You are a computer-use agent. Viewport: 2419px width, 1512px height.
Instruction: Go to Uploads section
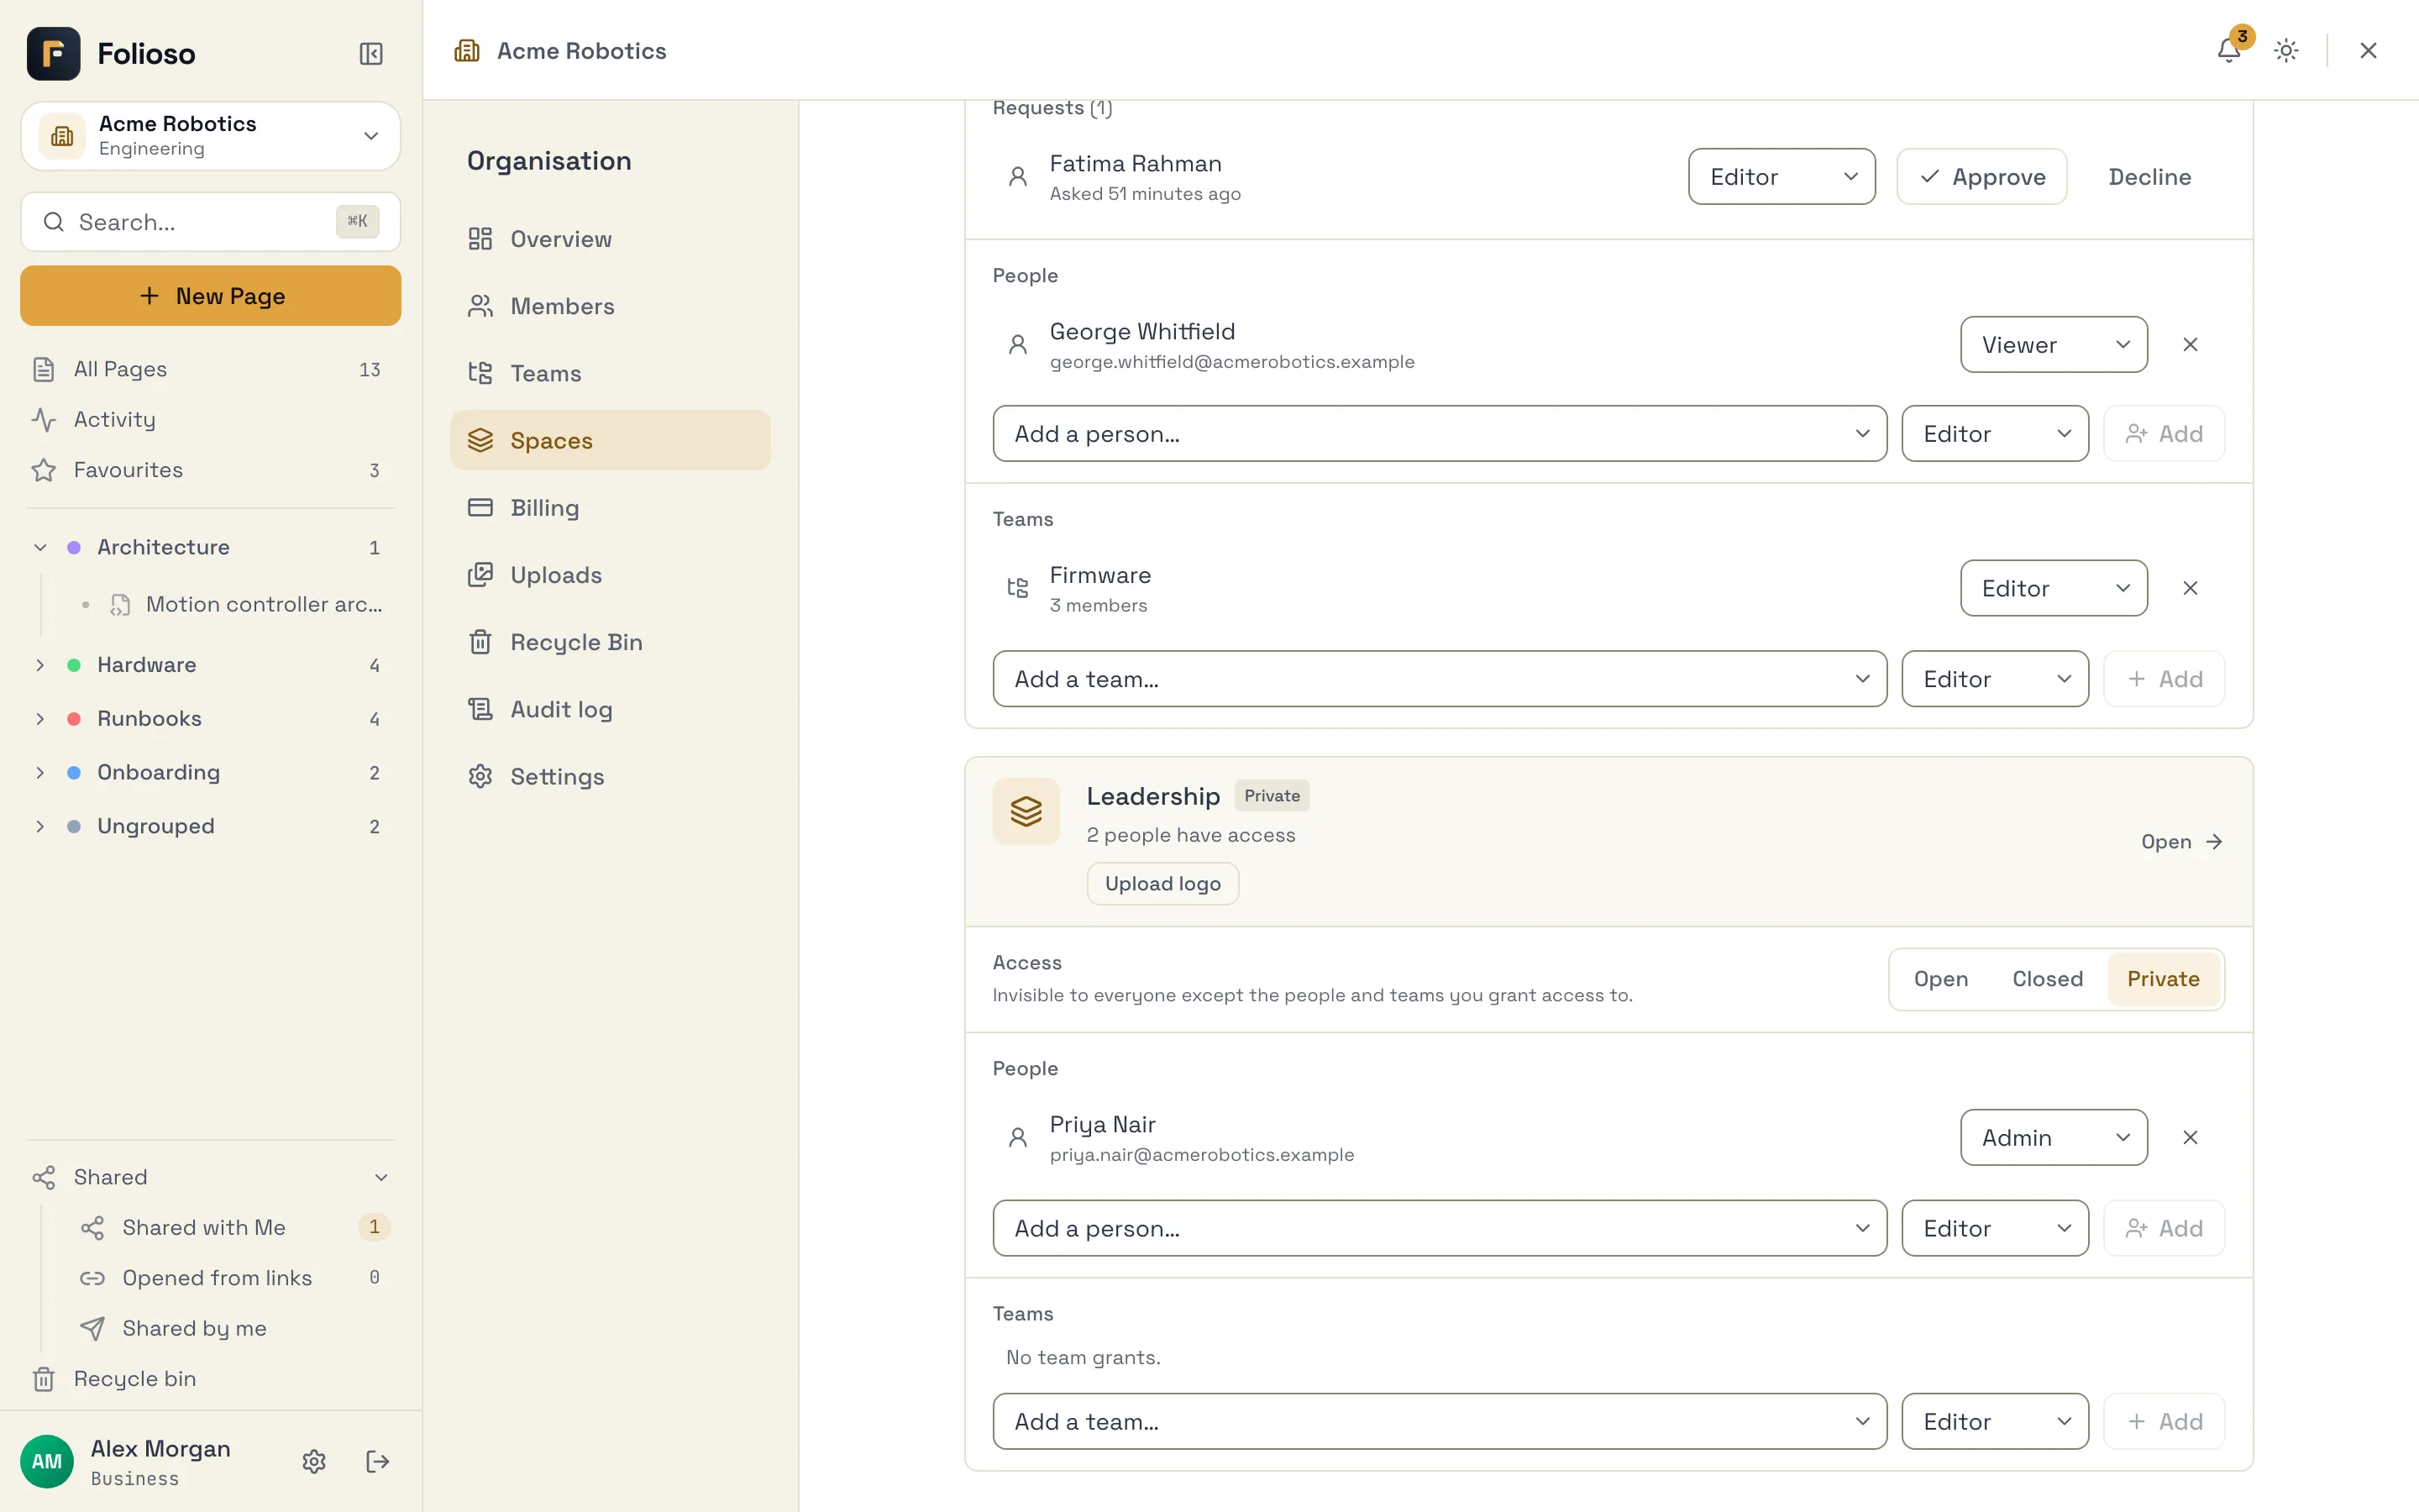pos(610,575)
